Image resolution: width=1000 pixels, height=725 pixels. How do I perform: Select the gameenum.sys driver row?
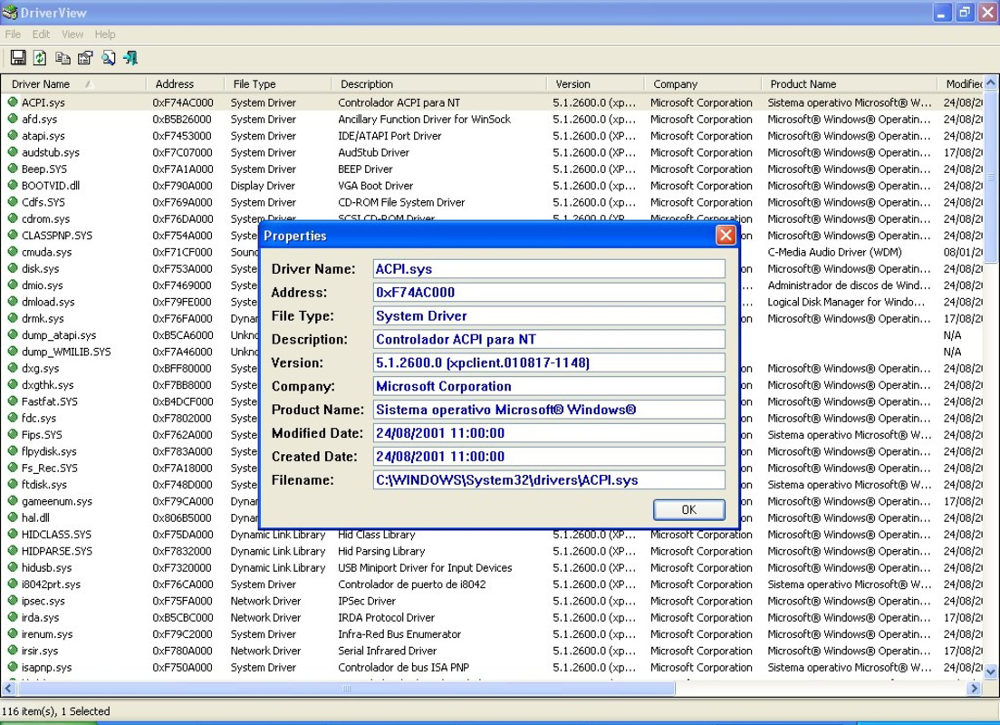click(491, 501)
